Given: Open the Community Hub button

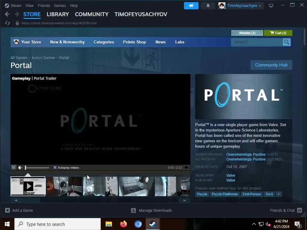Looking at the screenshot, I should click(x=271, y=65).
